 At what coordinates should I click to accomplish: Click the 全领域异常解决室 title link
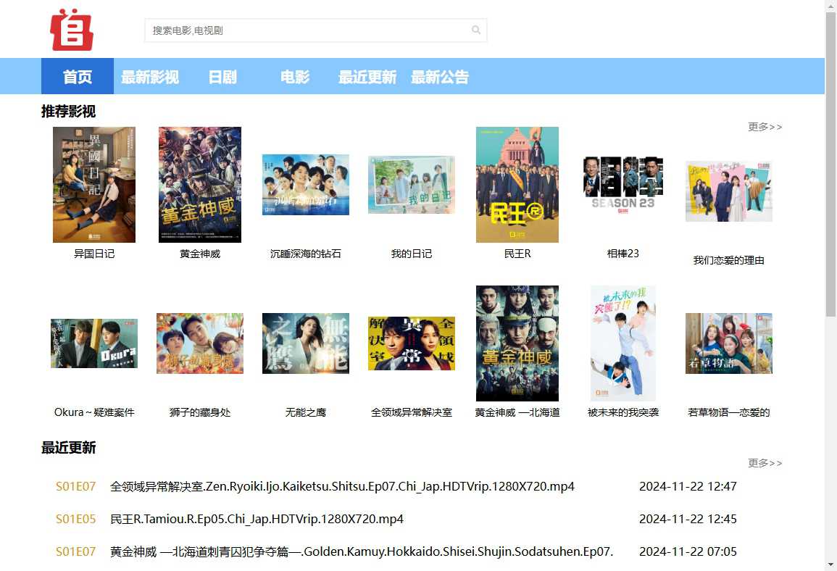pos(411,412)
